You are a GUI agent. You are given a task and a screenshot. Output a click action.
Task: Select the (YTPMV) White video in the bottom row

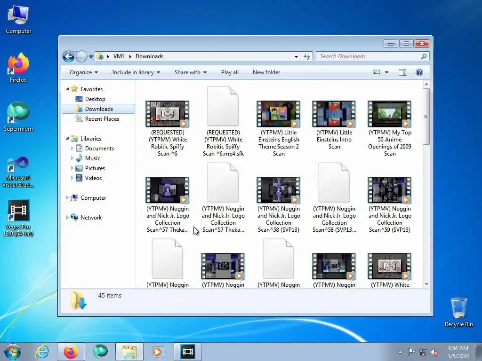(x=389, y=266)
